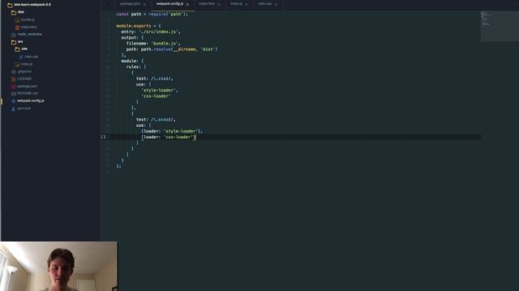Click the red icon beside package.json
Viewport: 519px width, 291px height.
pos(14,86)
